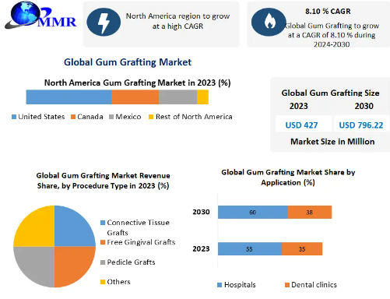
Task: Click the orange Canada bar segment
Action: [x=135, y=97]
